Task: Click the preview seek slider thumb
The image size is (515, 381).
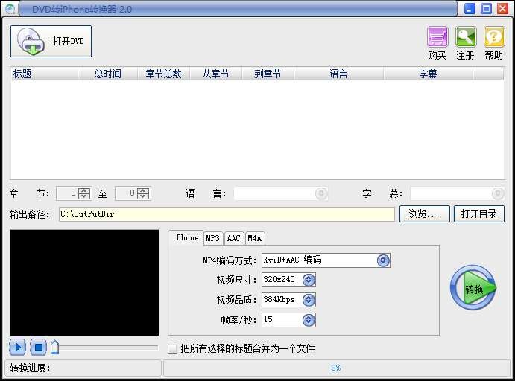Action: click(55, 347)
